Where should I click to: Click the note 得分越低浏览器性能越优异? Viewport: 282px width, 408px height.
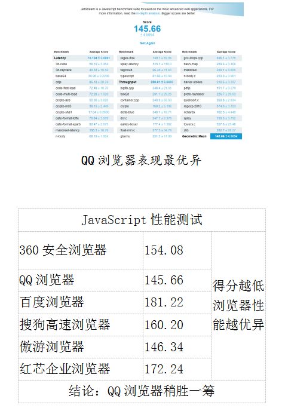tap(238, 305)
